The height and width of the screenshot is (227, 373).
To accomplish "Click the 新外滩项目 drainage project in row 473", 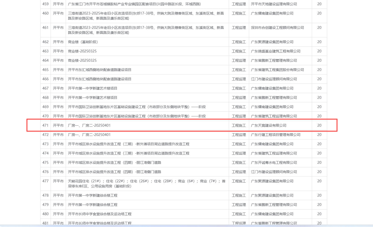I will point(128,144).
